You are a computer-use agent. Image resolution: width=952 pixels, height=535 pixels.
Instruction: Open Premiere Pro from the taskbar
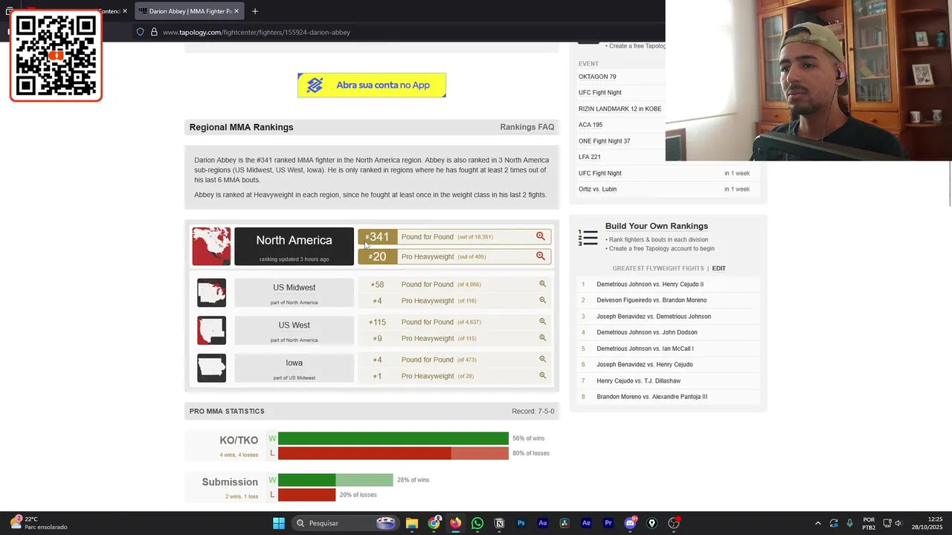pyautogui.click(x=608, y=523)
